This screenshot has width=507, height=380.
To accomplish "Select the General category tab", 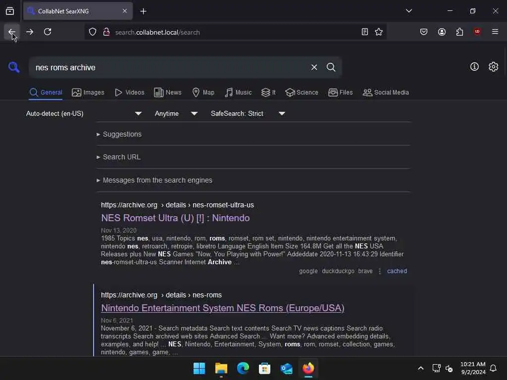I will (x=46, y=93).
